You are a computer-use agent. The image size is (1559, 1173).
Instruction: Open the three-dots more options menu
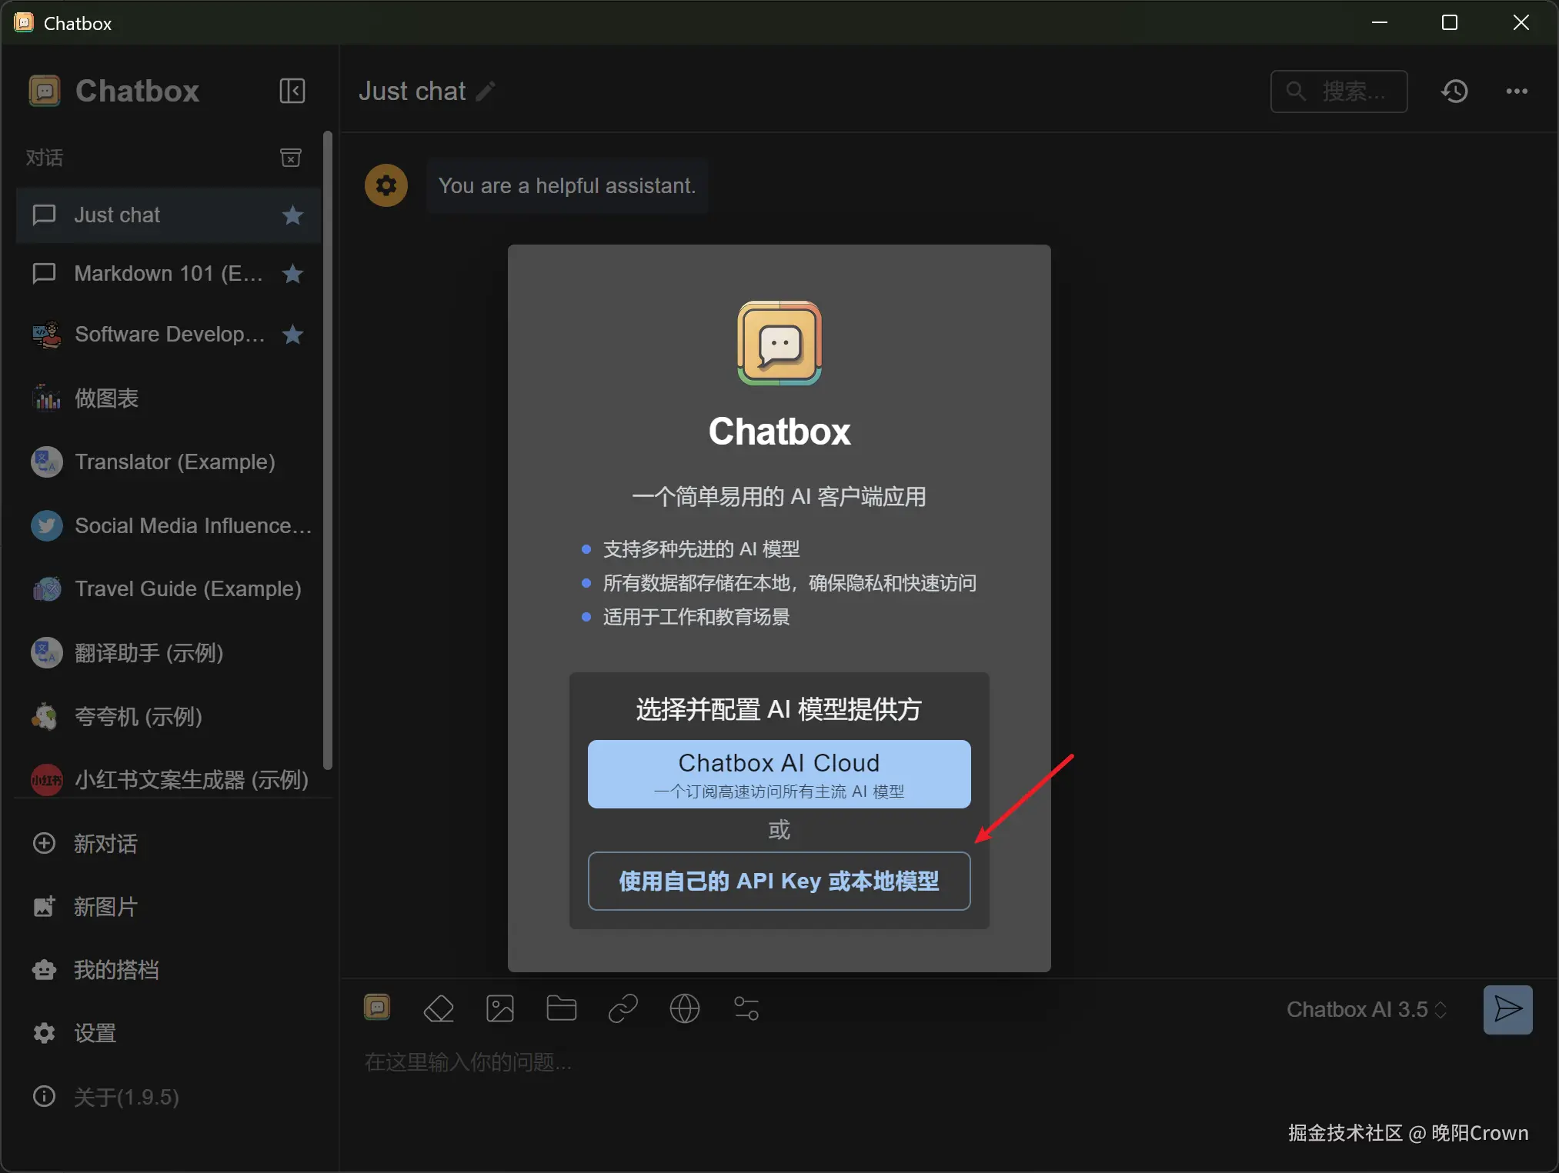1517,92
